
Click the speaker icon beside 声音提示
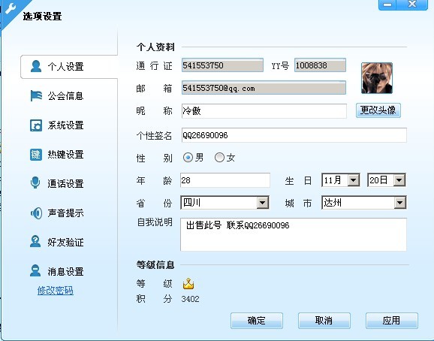[36, 213]
